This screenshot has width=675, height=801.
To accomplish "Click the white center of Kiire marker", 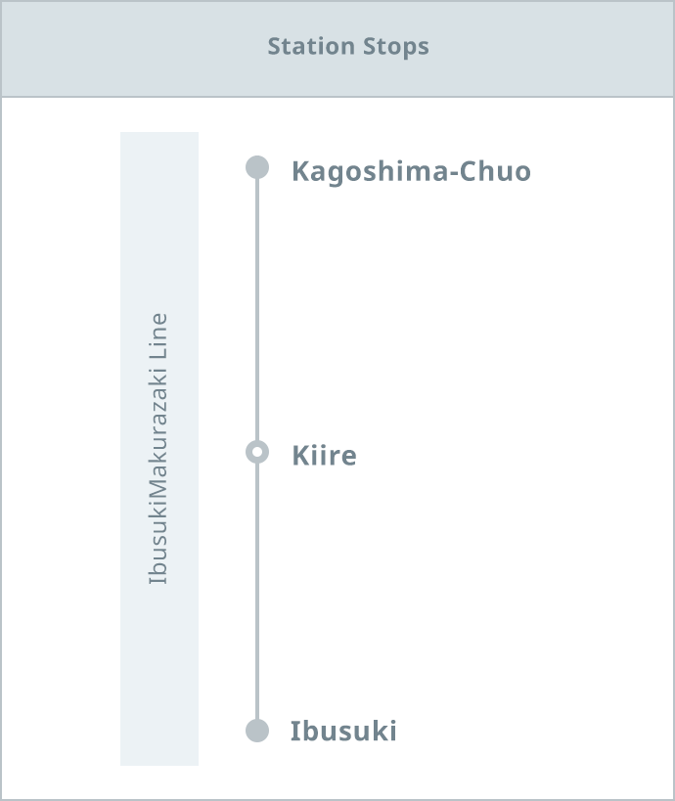I will point(257,452).
